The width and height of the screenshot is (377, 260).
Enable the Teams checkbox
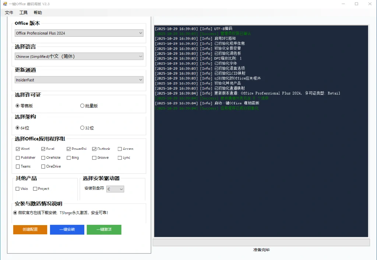[x=17, y=166]
